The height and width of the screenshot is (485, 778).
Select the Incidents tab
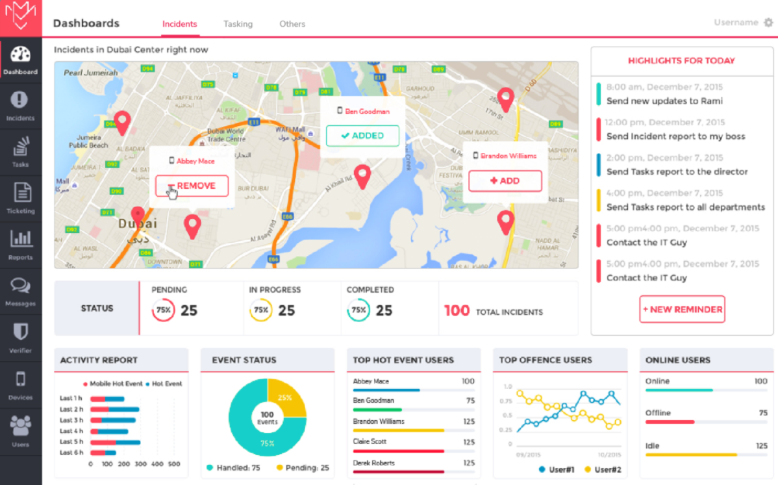point(179,23)
